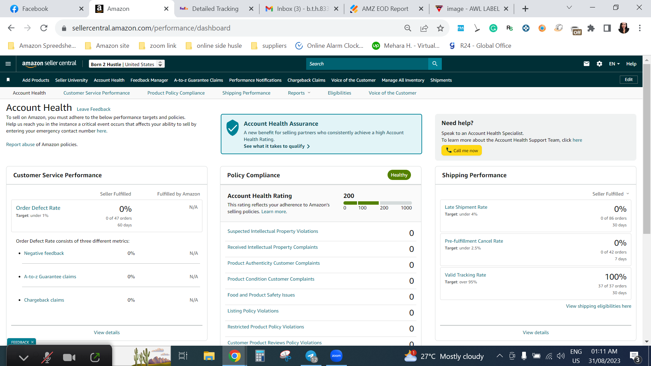
Task: Open Chrome from the Windows taskbar
Action: coord(234,356)
